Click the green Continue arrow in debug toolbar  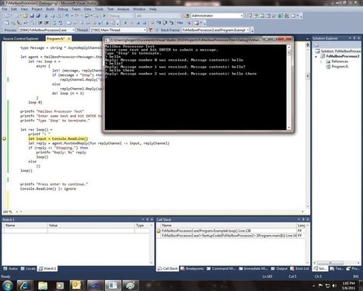pyautogui.click(x=126, y=23)
